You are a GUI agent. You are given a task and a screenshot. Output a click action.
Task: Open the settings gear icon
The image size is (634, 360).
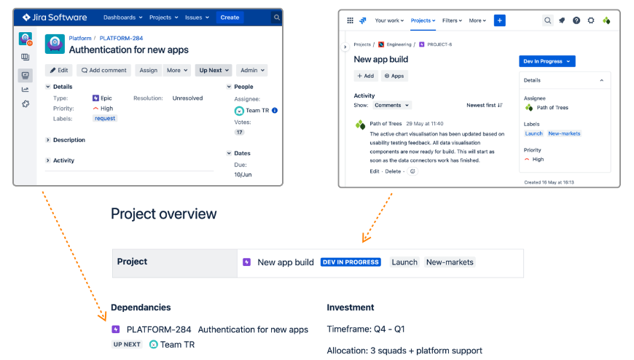pos(591,20)
